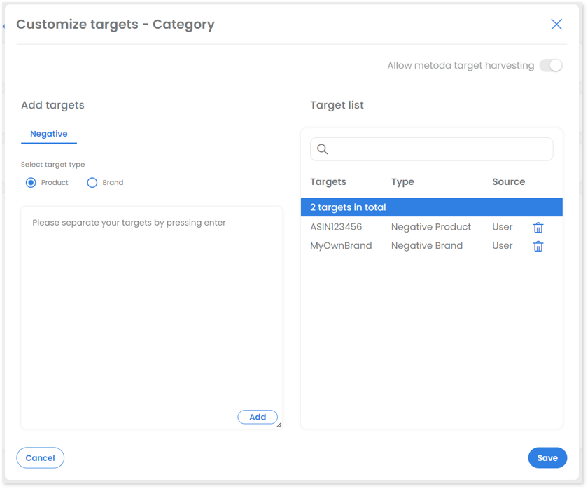Viewport: 588px width, 489px height.
Task: Delete the ASIN123456 target with trash icon
Action: tap(538, 228)
